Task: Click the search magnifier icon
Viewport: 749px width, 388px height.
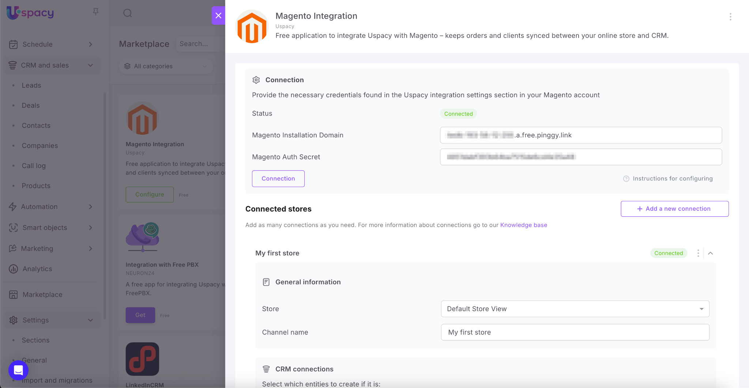Action: click(x=127, y=13)
